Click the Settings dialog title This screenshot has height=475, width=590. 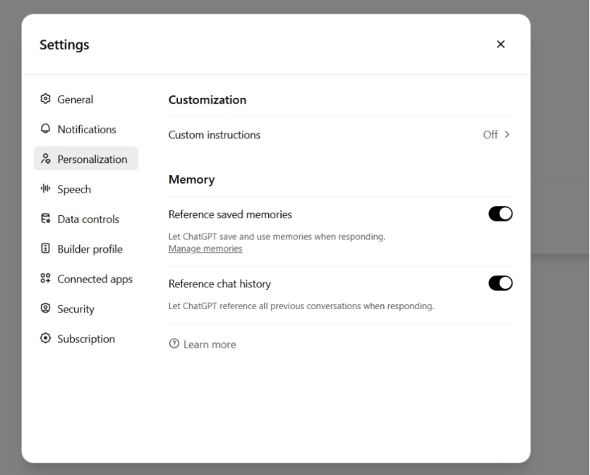(x=64, y=44)
